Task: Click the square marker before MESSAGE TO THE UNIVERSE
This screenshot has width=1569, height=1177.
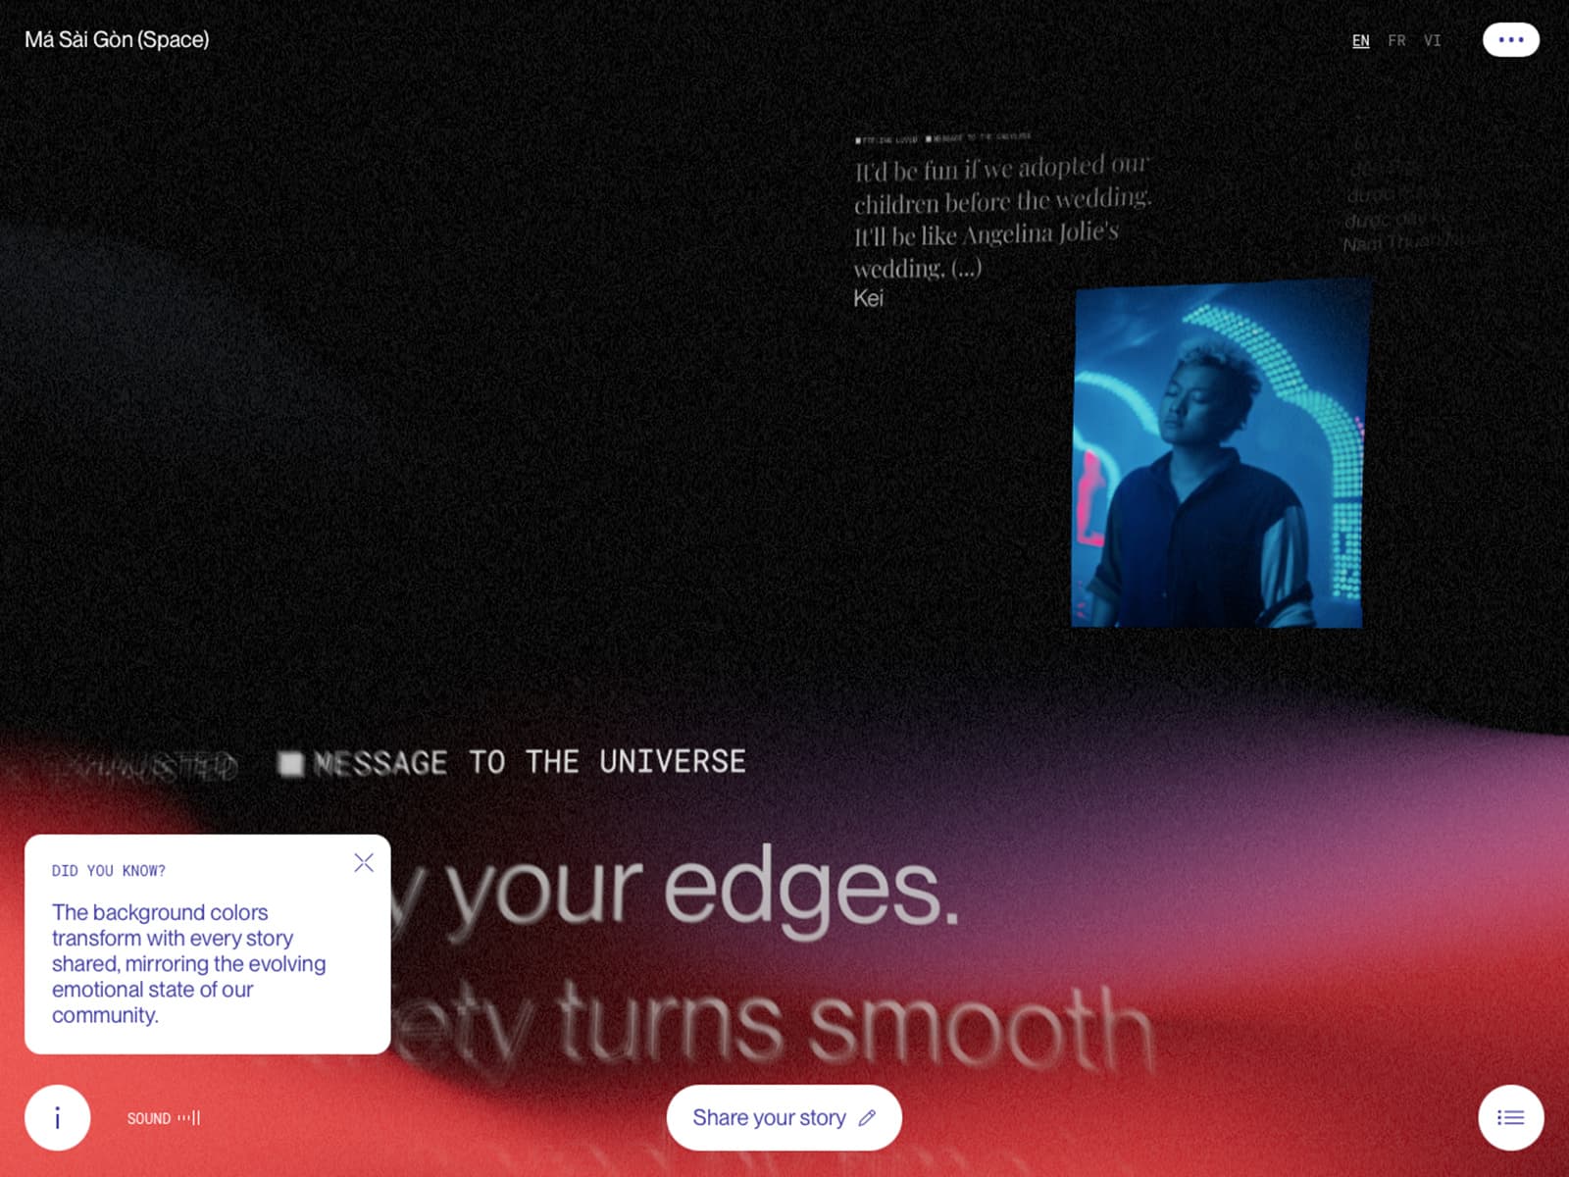Action: 290,763
